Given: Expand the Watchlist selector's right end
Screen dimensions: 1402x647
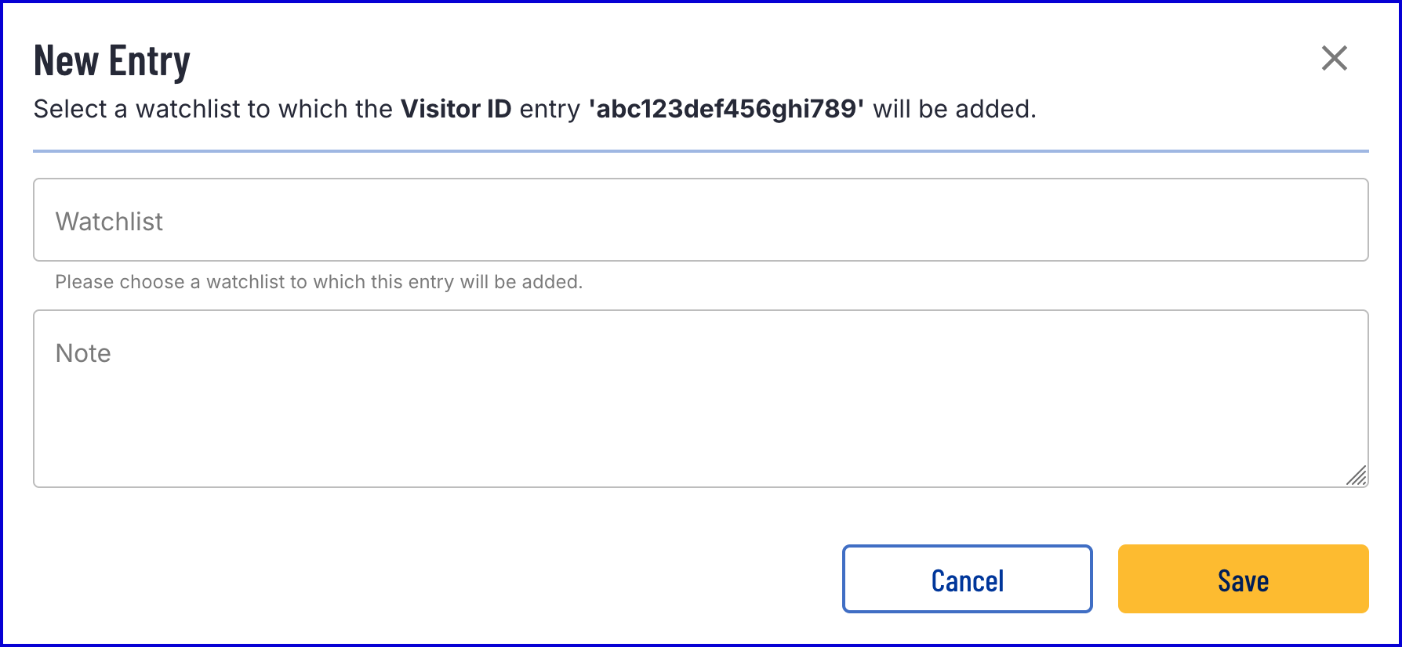Looking at the screenshot, I should tap(1333, 220).
